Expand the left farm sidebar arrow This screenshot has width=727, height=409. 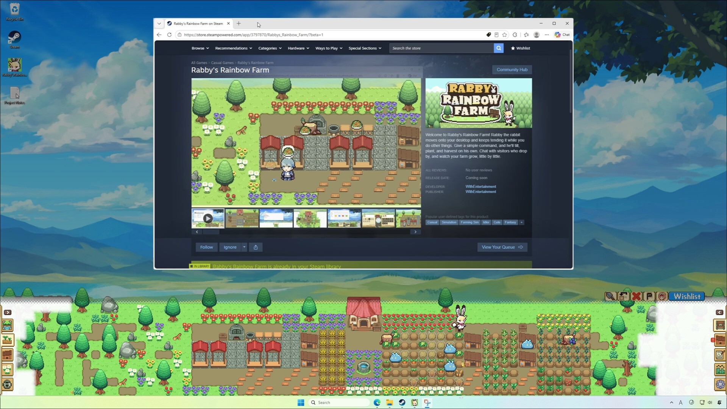tap(7, 312)
